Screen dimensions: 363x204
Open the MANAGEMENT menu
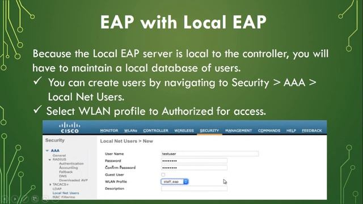click(238, 131)
